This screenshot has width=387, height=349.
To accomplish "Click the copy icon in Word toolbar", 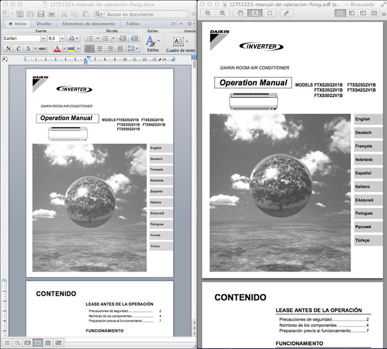I will click(x=75, y=14).
